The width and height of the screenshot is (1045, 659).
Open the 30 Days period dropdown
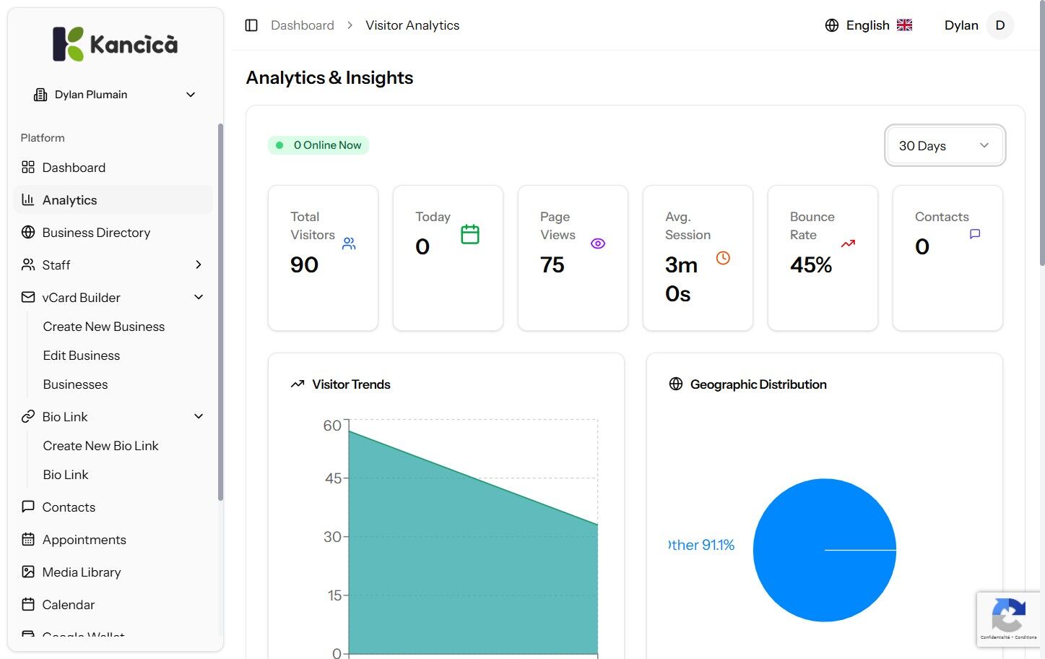945,146
